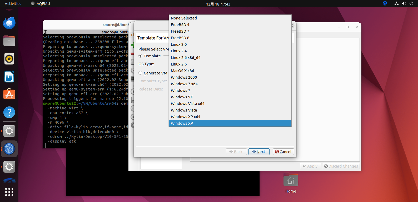Click Discard Changes in AQEMU window

pos(341,166)
